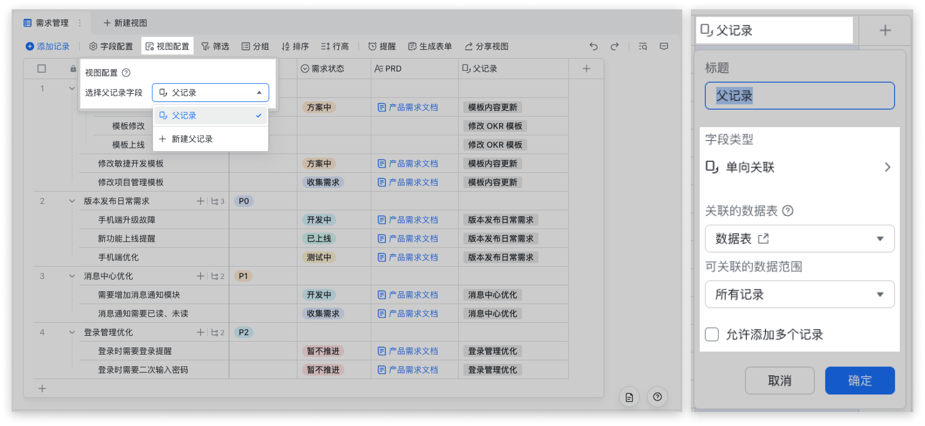The width and height of the screenshot is (925, 426).
Task: Click 取消 cancel button
Action: tap(779, 381)
